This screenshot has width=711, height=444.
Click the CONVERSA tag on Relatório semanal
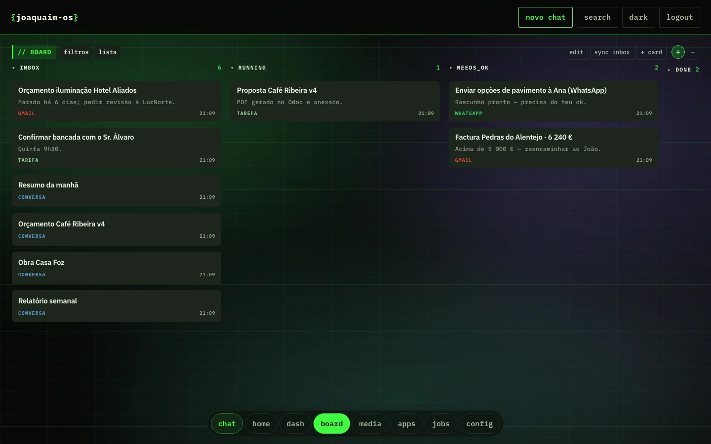click(x=32, y=313)
